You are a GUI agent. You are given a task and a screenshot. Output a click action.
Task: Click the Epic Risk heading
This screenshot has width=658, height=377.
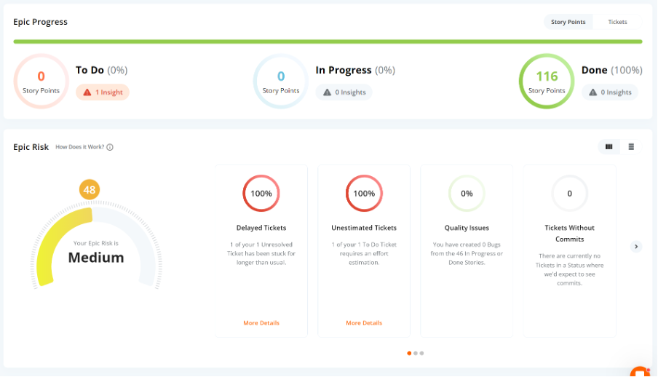coord(31,147)
